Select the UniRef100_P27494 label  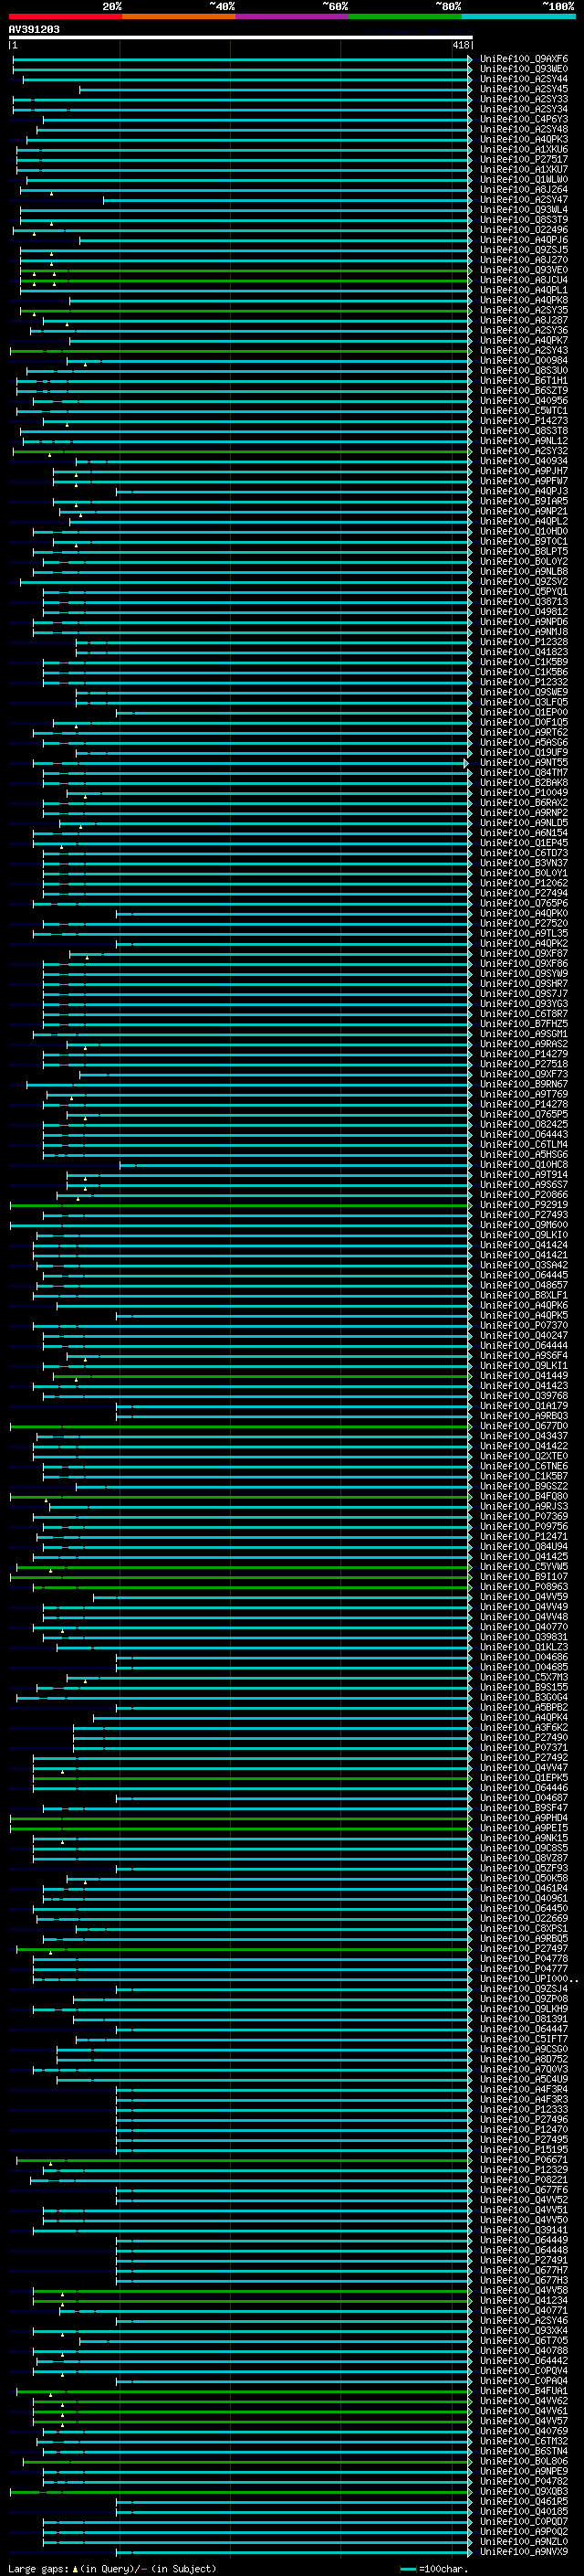pyautogui.click(x=524, y=893)
